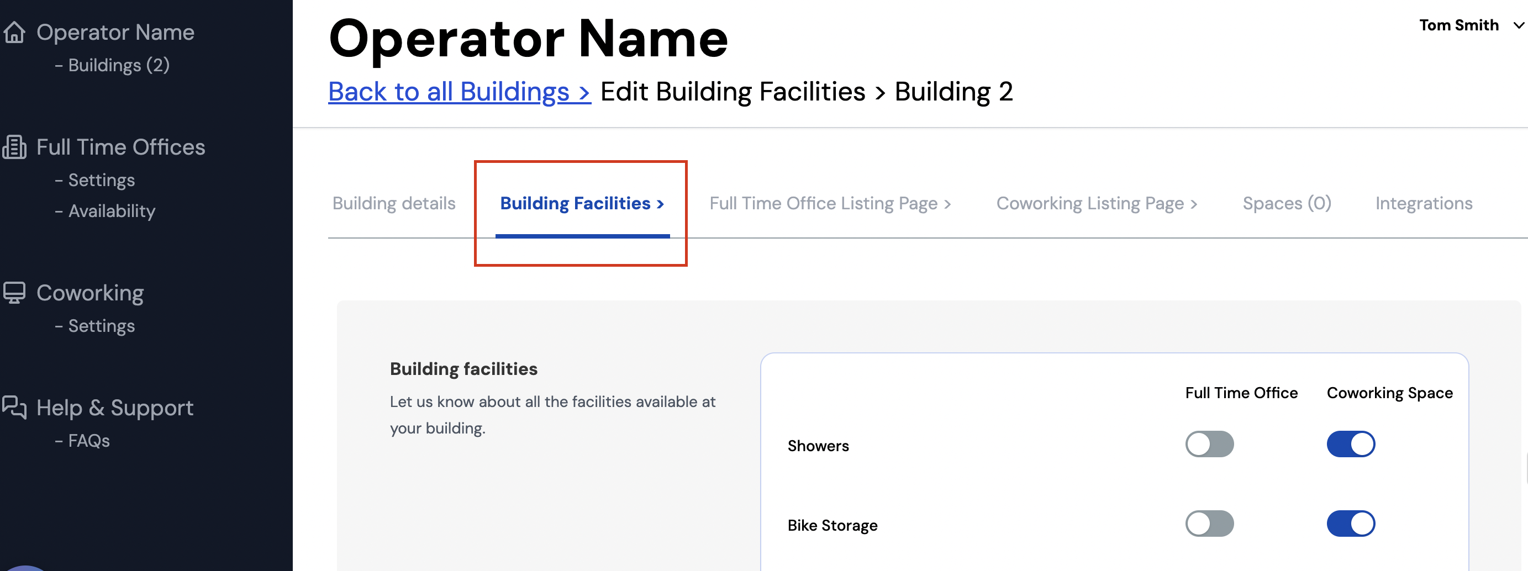Disable Bike Storage for Coworking Space
The image size is (1528, 571).
(x=1351, y=523)
